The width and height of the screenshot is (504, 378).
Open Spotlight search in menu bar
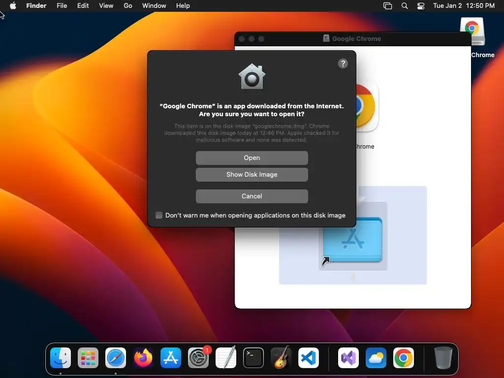[x=405, y=6]
